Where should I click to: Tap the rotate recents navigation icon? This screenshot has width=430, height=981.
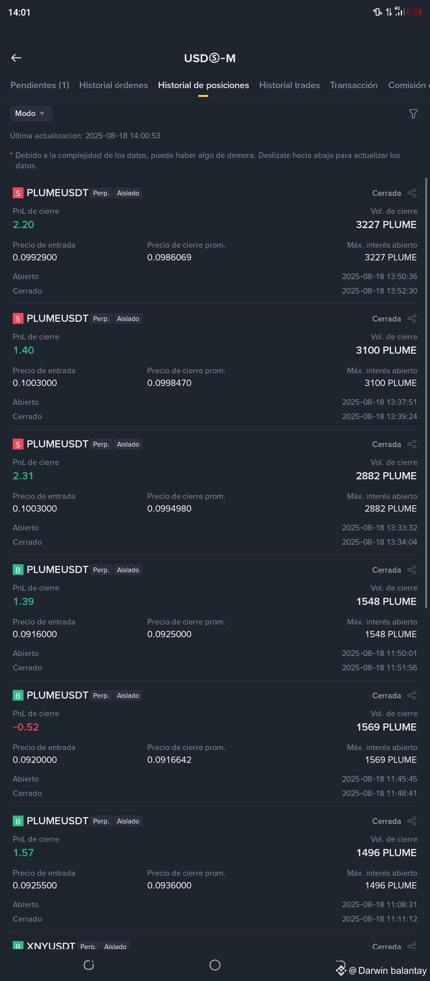pyautogui.click(x=89, y=965)
